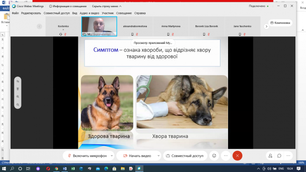Select the Borovik Liza Borovik participant tile
This screenshot has height=172, width=306.
click(207, 26)
